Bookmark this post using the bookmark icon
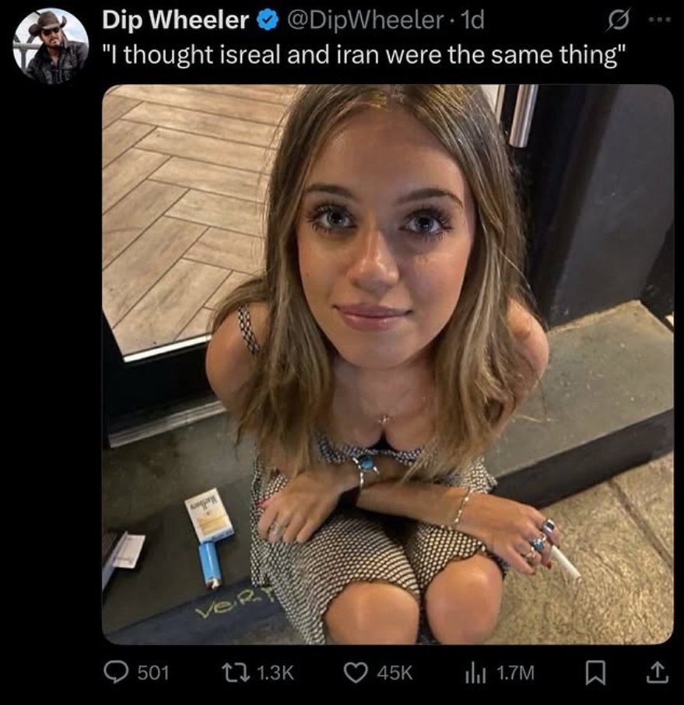The height and width of the screenshot is (705, 684). pyautogui.click(x=600, y=672)
